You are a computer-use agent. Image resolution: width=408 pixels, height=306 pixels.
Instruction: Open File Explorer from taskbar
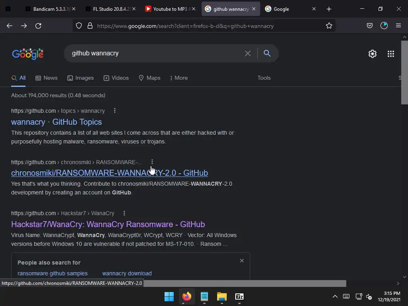[x=222, y=296]
